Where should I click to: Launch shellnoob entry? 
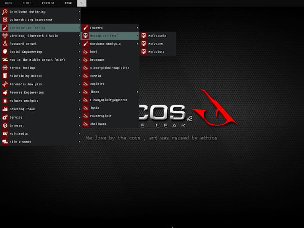pyautogui.click(x=110, y=123)
